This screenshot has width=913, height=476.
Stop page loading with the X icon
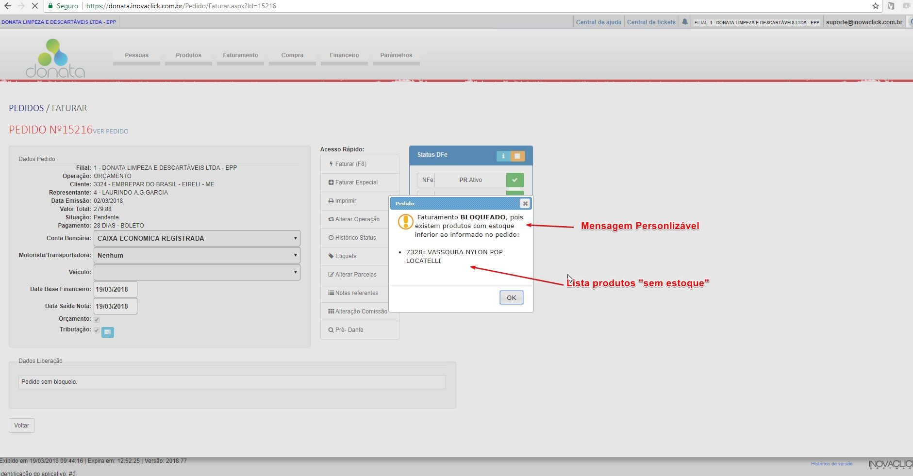tap(34, 6)
